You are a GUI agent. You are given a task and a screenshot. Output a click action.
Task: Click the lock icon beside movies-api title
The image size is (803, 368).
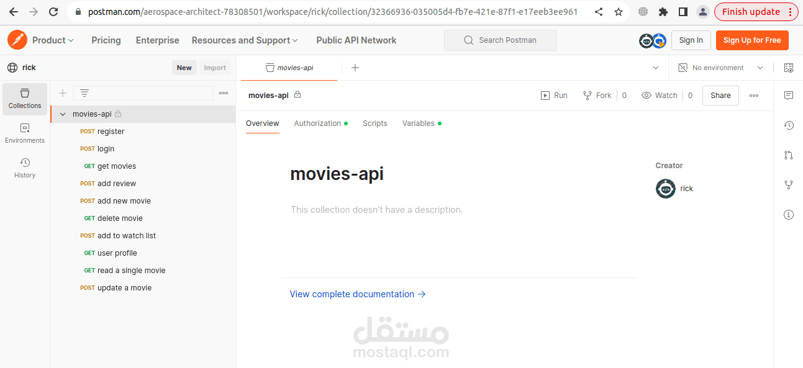point(297,95)
